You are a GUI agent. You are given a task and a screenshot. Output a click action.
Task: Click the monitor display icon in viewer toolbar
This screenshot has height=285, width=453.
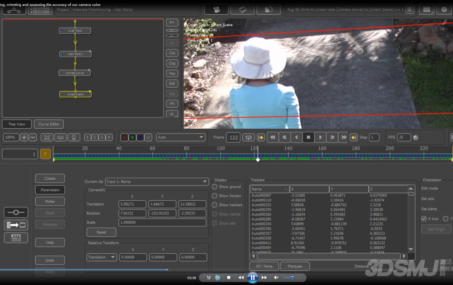74,137
